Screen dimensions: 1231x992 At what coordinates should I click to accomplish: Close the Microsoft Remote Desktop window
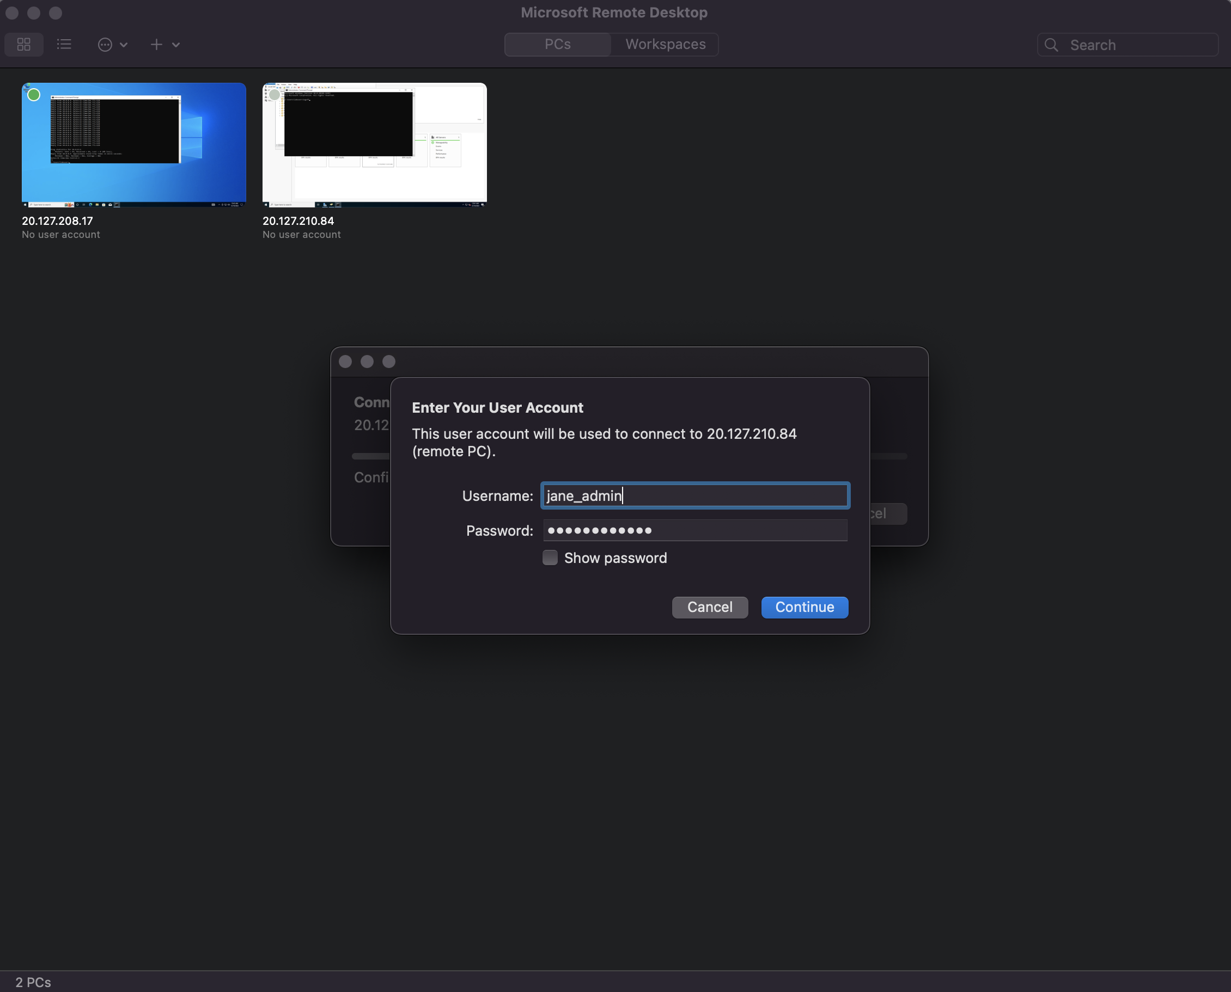12,13
